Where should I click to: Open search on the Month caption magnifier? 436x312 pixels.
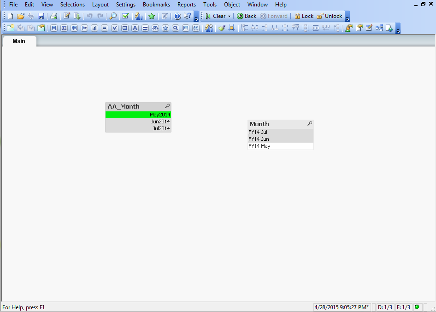(310, 123)
